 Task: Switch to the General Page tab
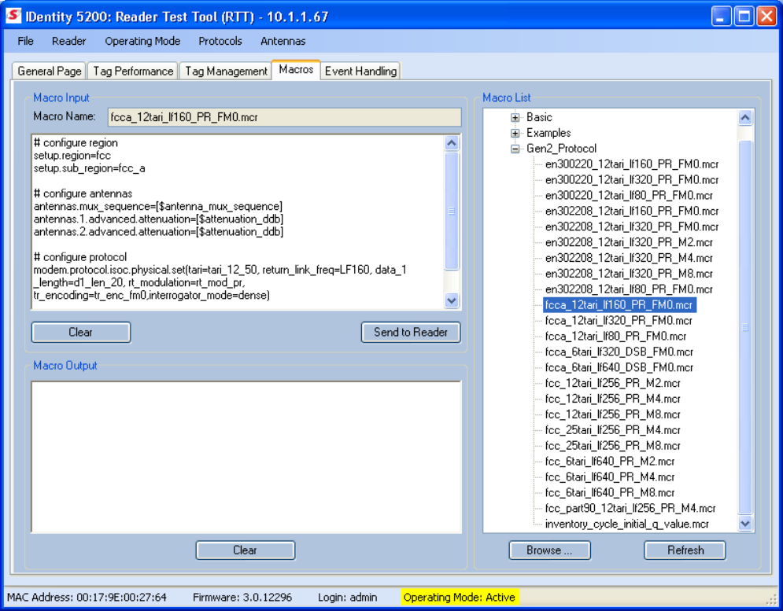coord(50,71)
